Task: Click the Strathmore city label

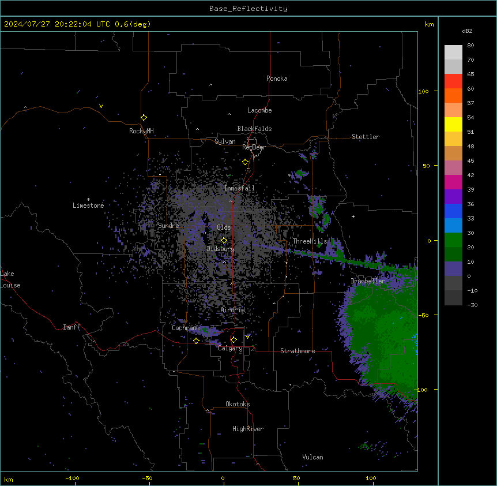Action: 298,351
